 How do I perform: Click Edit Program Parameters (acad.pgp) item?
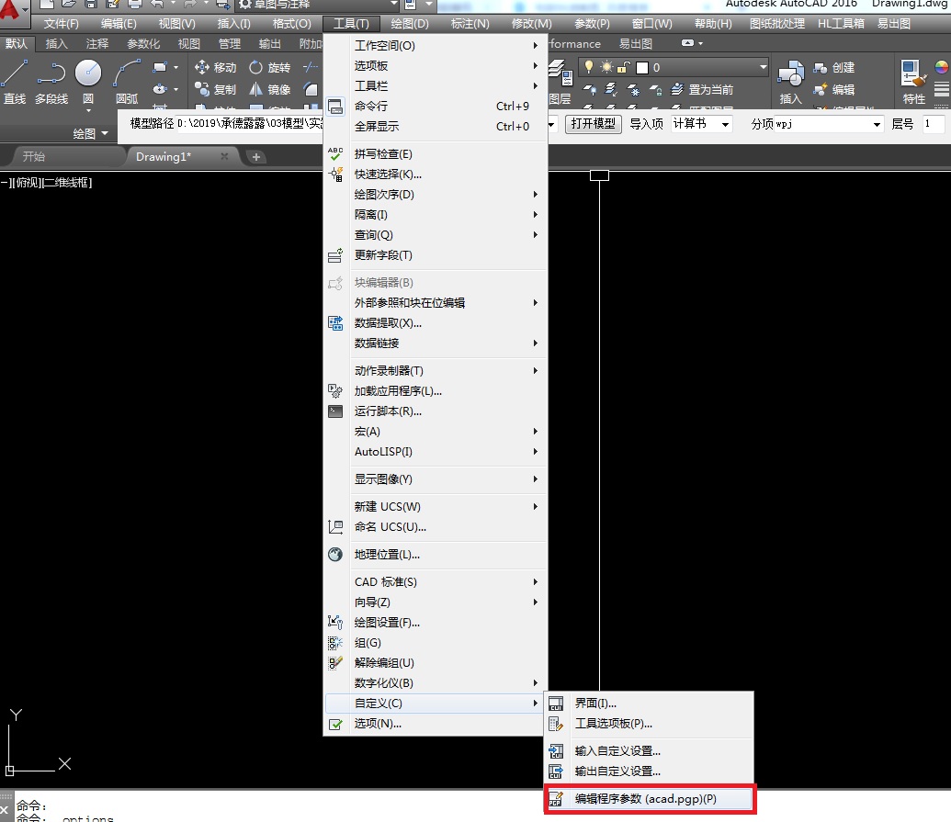650,799
